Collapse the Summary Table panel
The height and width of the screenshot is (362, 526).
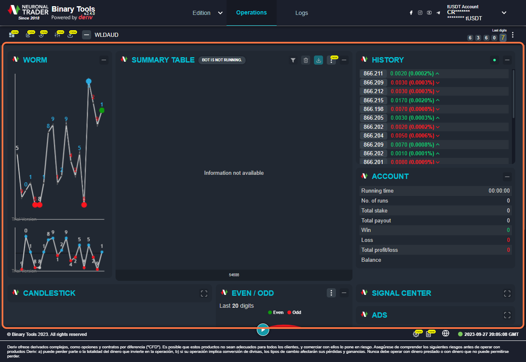click(x=344, y=60)
